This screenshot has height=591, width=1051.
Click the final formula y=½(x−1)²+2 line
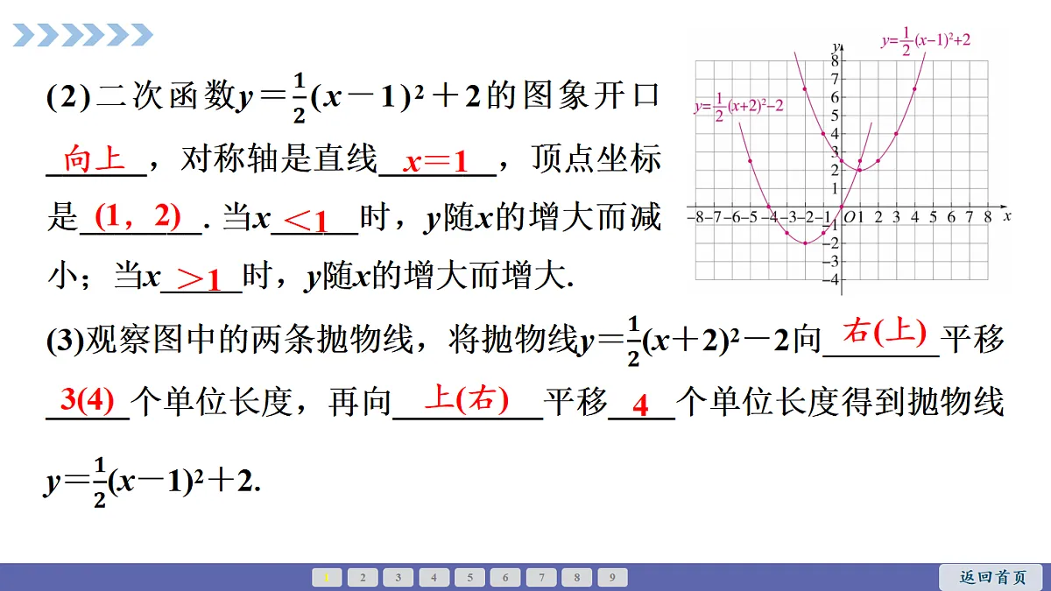[x=153, y=482]
